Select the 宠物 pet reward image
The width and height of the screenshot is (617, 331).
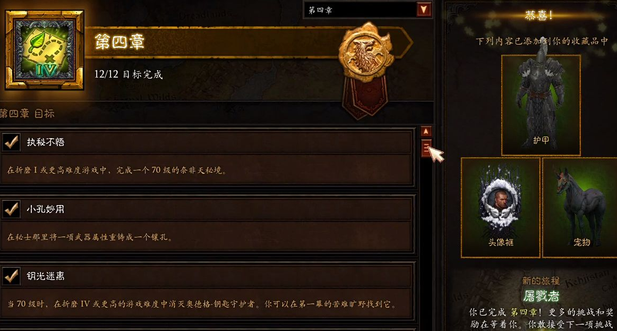580,207
